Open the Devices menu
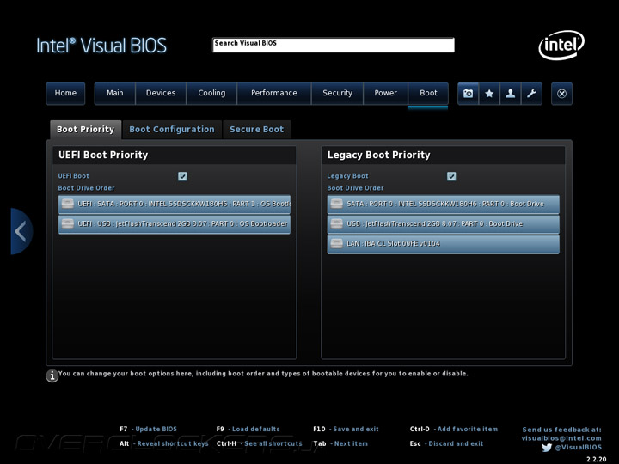The image size is (619, 464). [x=161, y=94]
